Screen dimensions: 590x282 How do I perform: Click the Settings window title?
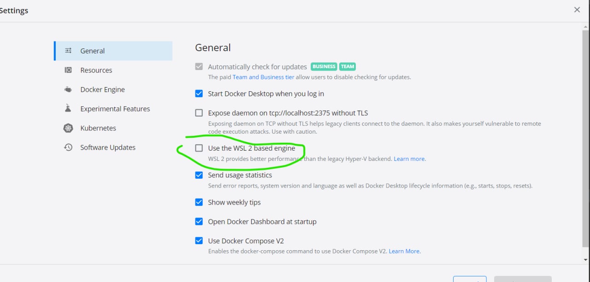click(14, 11)
